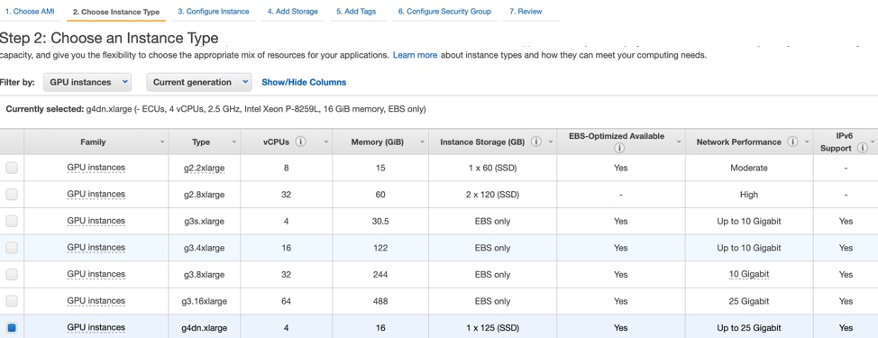Go to the 6. Configure Security Group tab
The width and height of the screenshot is (878, 338).
[x=444, y=11]
